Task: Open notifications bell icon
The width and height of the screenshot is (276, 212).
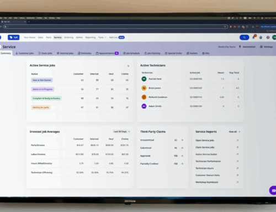Action: click(x=254, y=37)
